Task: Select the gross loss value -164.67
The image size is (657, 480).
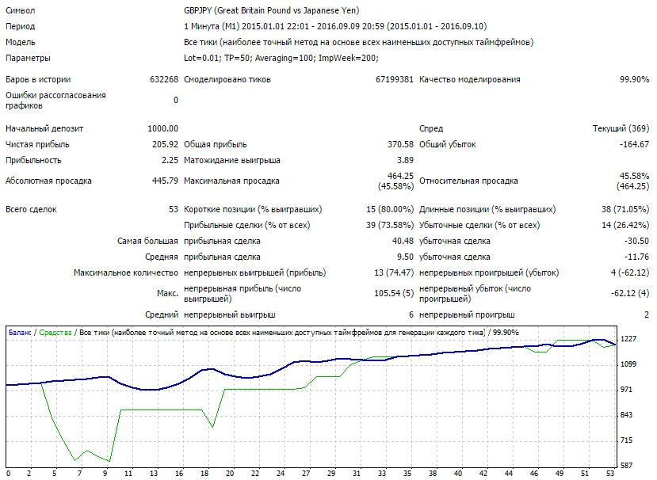Action: coord(634,144)
